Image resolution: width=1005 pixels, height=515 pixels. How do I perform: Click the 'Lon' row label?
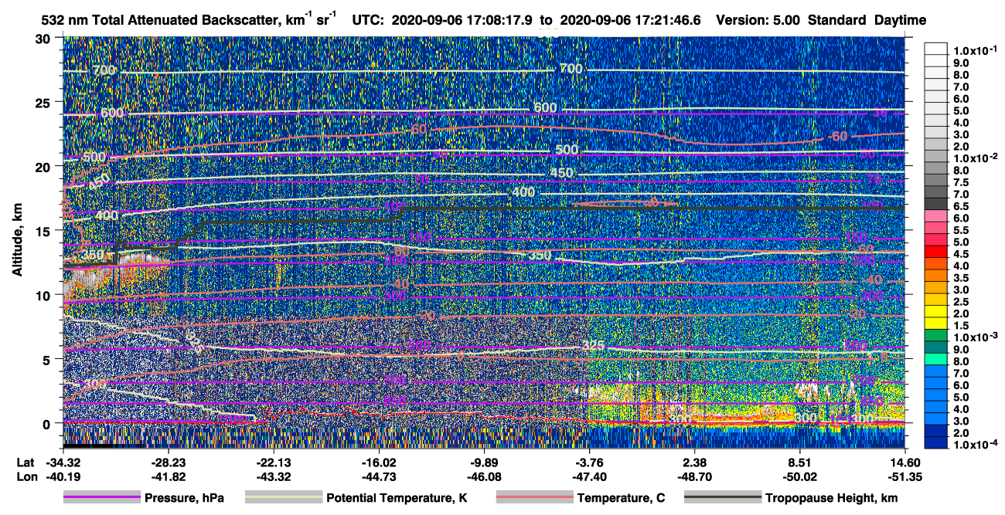pyautogui.click(x=26, y=477)
